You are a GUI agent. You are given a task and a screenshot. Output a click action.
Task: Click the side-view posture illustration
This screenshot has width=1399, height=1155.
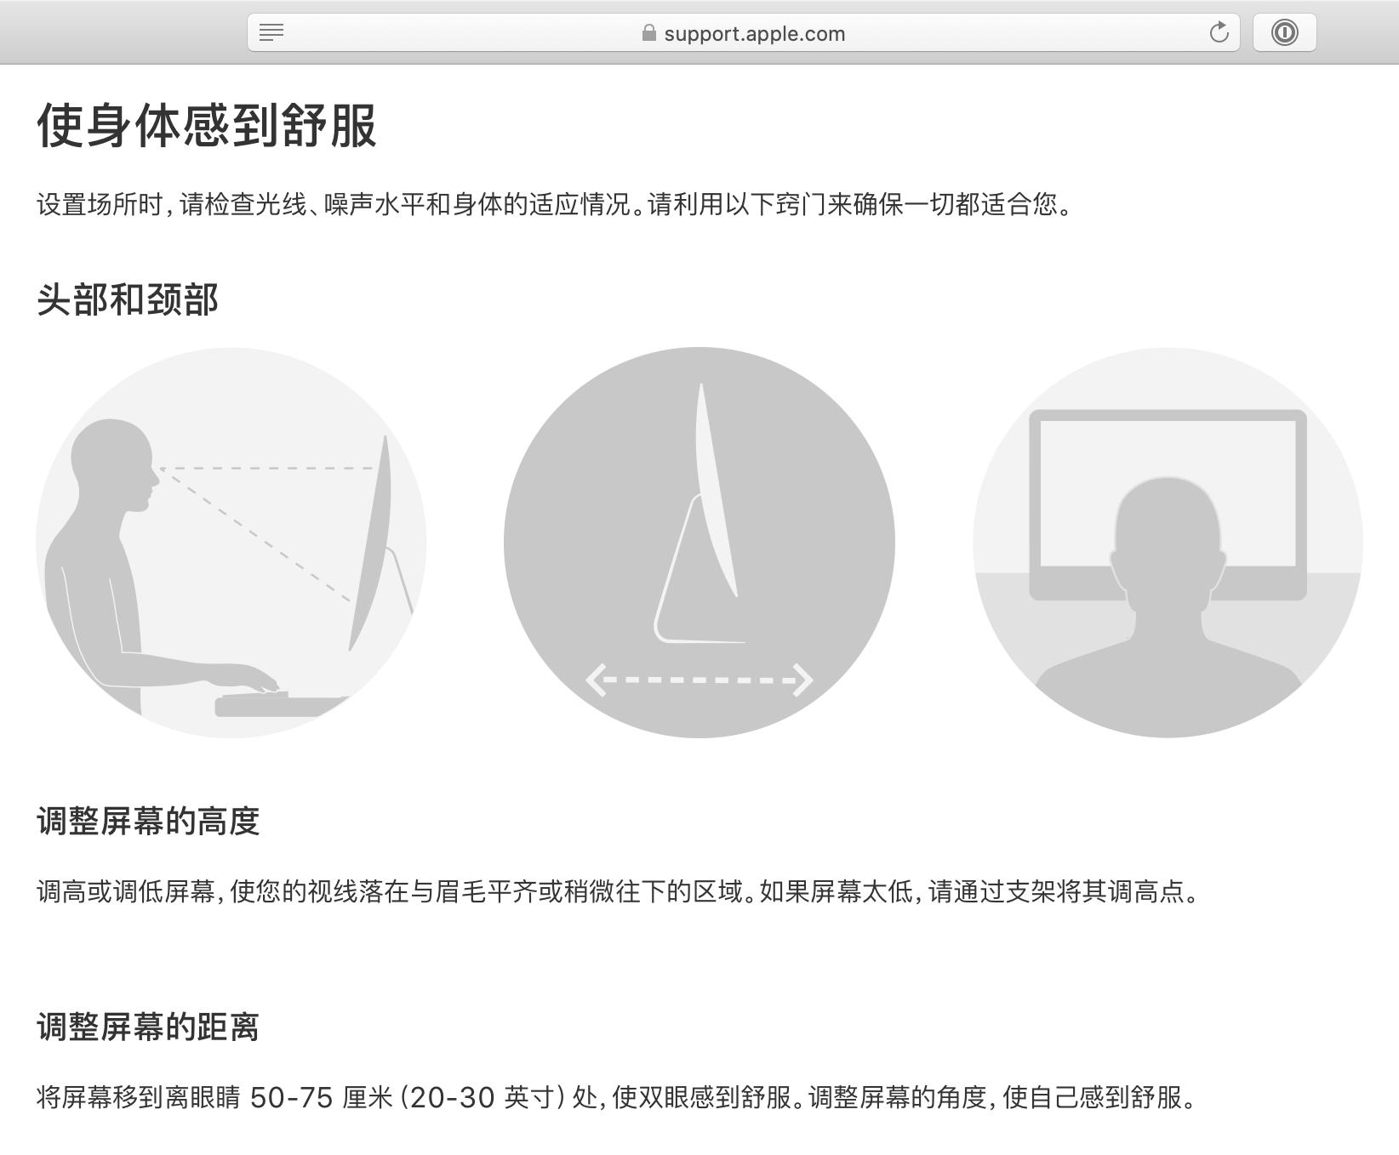coord(231,543)
